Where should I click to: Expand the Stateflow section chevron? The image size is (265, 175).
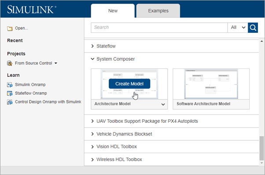coord(92,46)
